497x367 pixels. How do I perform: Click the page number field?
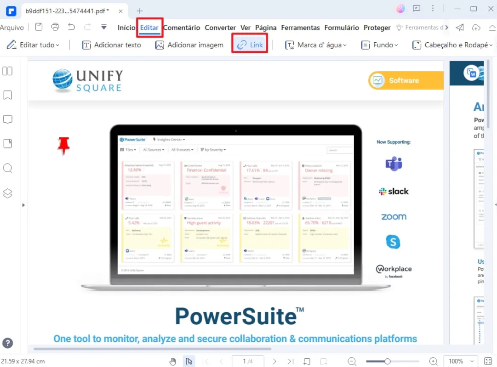(x=248, y=361)
